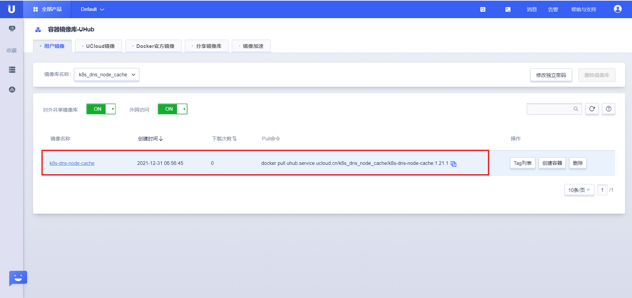Click 删除 button for k8s-dns-node-cache
Image resolution: width=632 pixels, height=298 pixels.
point(578,163)
